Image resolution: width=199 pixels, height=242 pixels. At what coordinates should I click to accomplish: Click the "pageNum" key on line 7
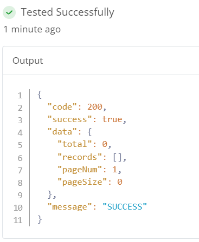coord(80,170)
